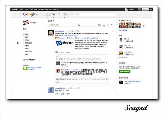Click the location pin icon in share box
The height and width of the screenshot is (117, 163).
point(112,25)
